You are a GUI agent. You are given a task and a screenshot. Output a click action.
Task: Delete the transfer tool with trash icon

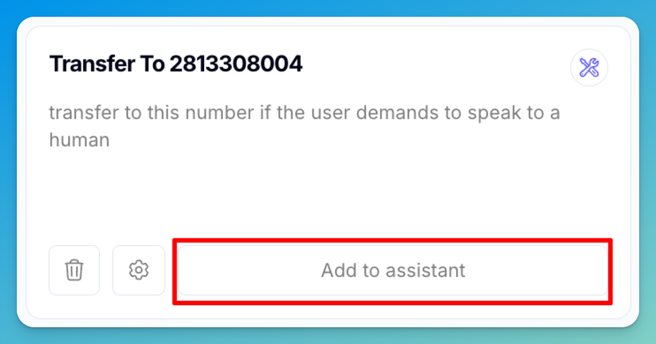[x=74, y=271]
